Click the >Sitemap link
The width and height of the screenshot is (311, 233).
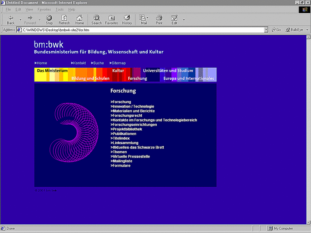point(117,63)
